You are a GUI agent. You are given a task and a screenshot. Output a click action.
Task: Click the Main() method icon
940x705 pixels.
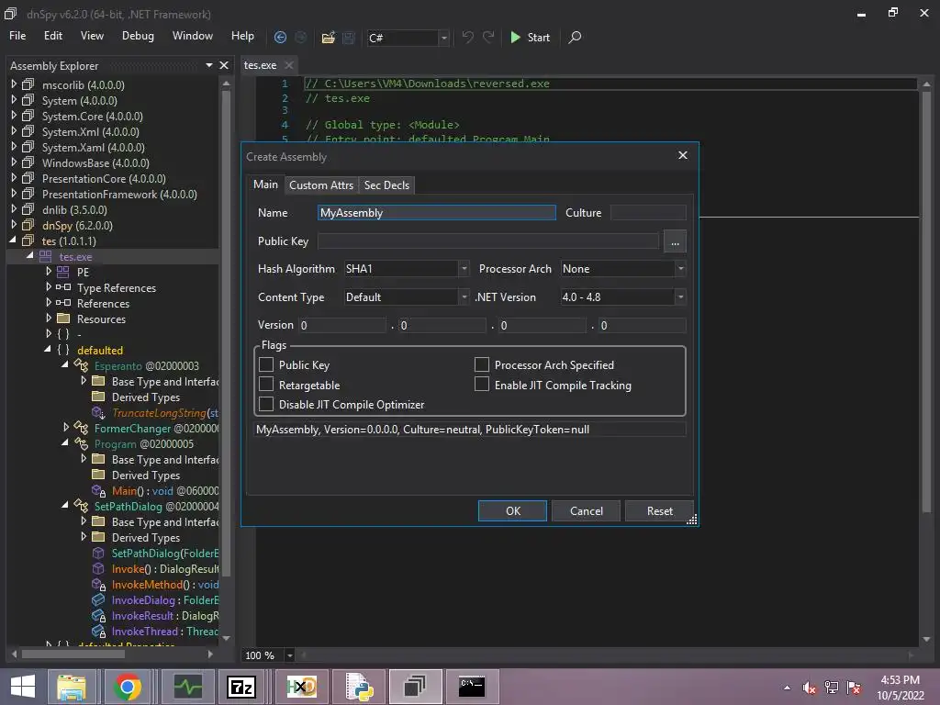pyautogui.click(x=99, y=490)
